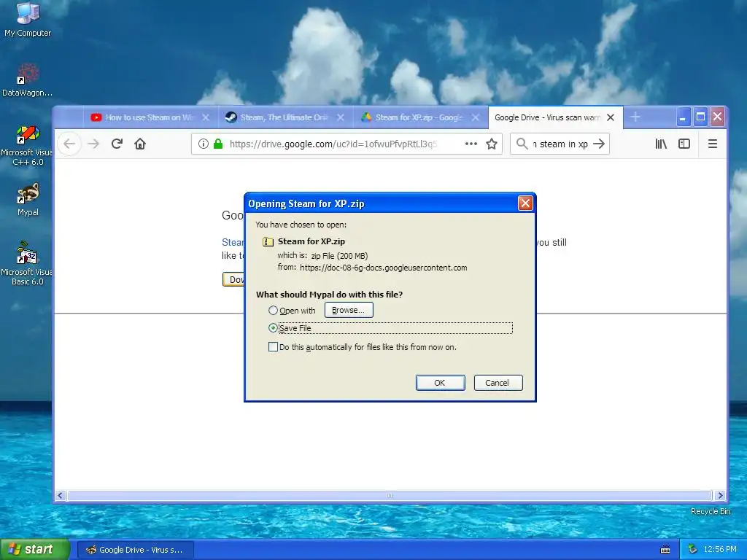
Task: Bookmark this page with the star
Action: click(492, 144)
